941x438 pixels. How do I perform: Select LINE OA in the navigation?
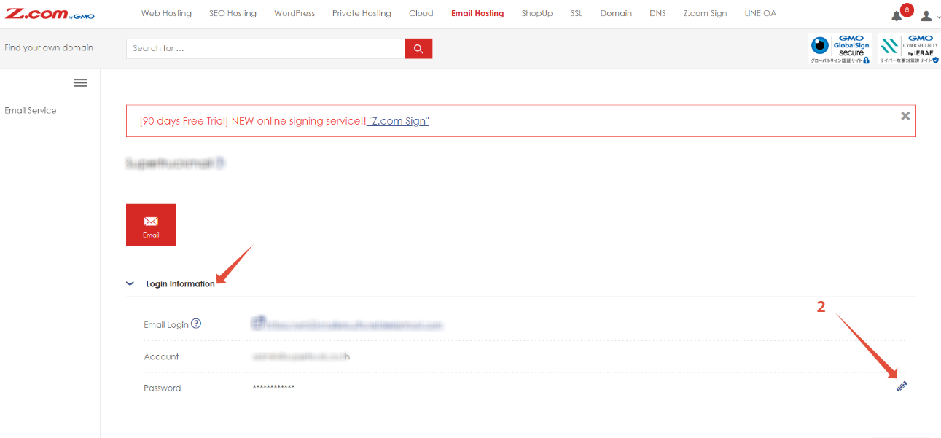pyautogui.click(x=760, y=13)
